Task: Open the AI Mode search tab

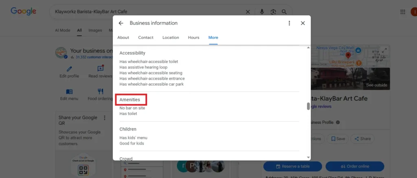Action: [x=62, y=30]
